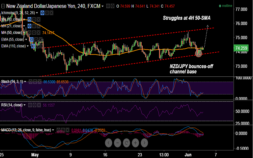Hide the Ichimoku indicator using its eye
The image size is (253, 158).
(42, 13)
